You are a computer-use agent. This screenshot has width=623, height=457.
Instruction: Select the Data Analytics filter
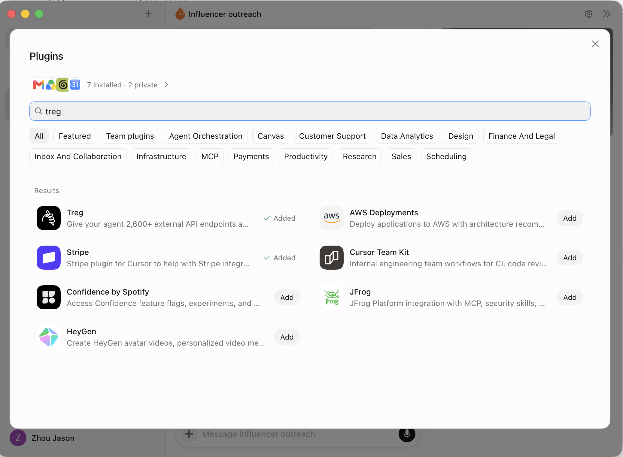pos(407,136)
